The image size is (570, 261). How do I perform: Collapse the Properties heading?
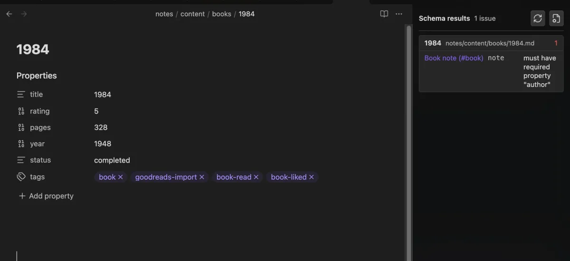(37, 76)
